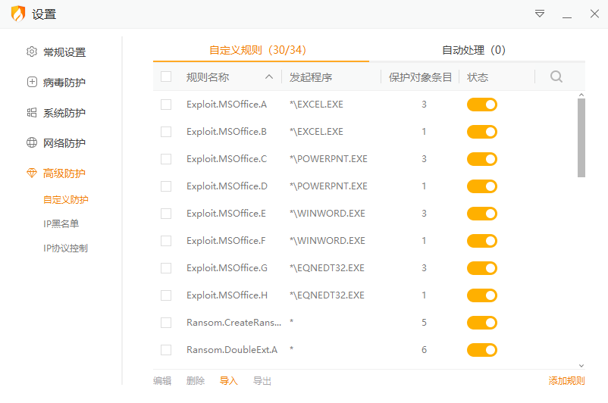Click the 导出 button

(x=262, y=381)
